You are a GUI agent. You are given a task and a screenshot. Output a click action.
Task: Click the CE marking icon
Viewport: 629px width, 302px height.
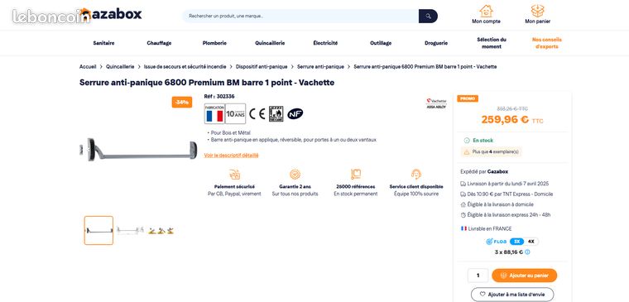pyautogui.click(x=257, y=114)
